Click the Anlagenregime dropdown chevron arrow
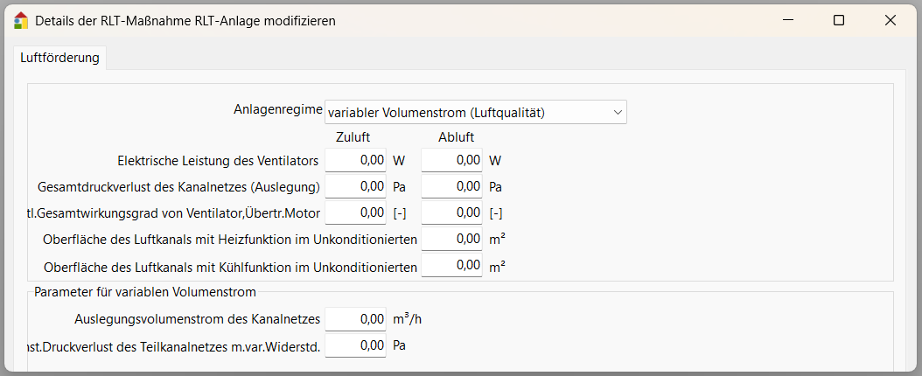 click(x=617, y=112)
